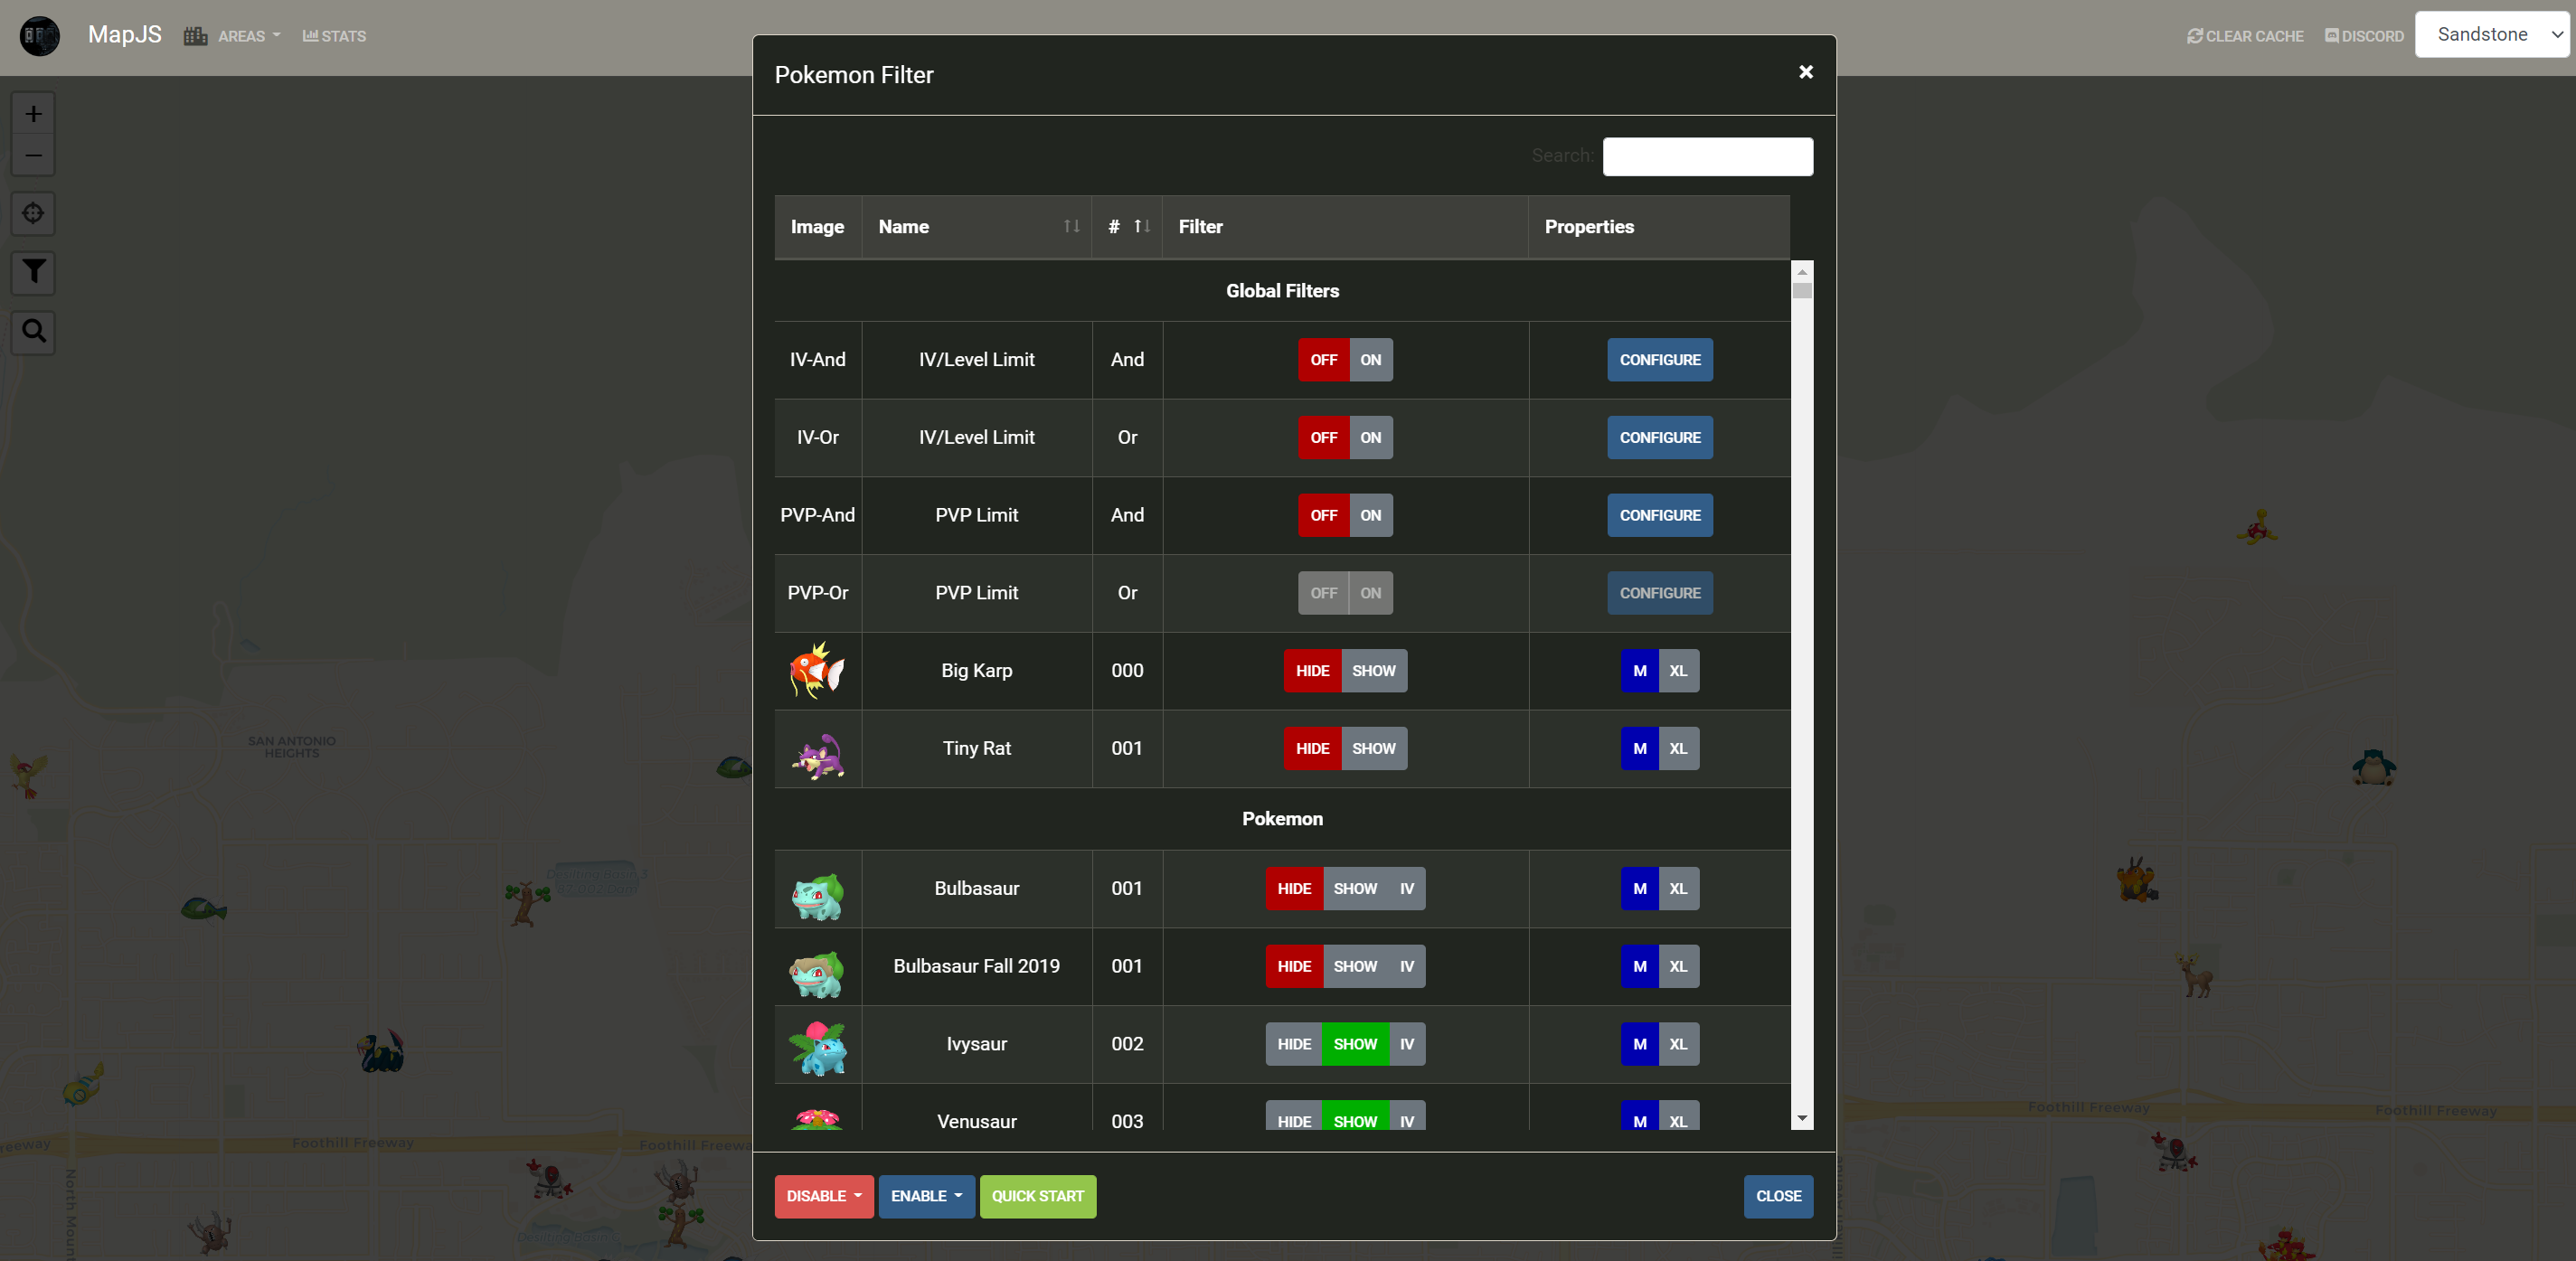Click the map zoom out minus button

(33, 155)
